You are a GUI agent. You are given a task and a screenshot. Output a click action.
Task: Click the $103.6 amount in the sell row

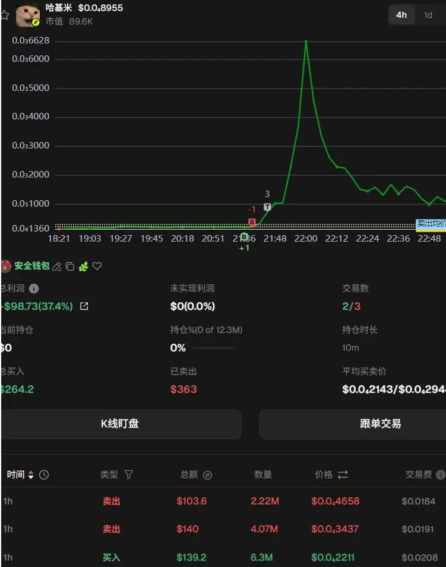pos(192,501)
